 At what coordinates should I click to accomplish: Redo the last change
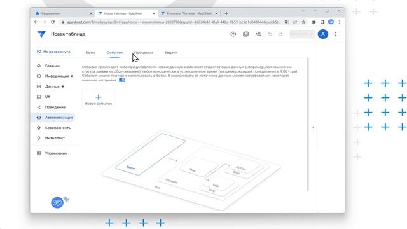(x=280, y=34)
